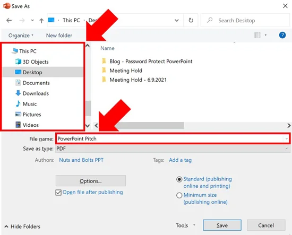
Task: Click the Documents page icon
Action: point(18,82)
